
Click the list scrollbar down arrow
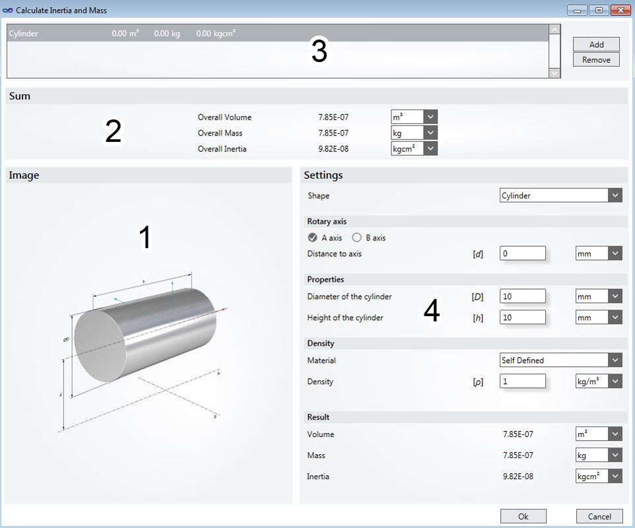pos(554,73)
